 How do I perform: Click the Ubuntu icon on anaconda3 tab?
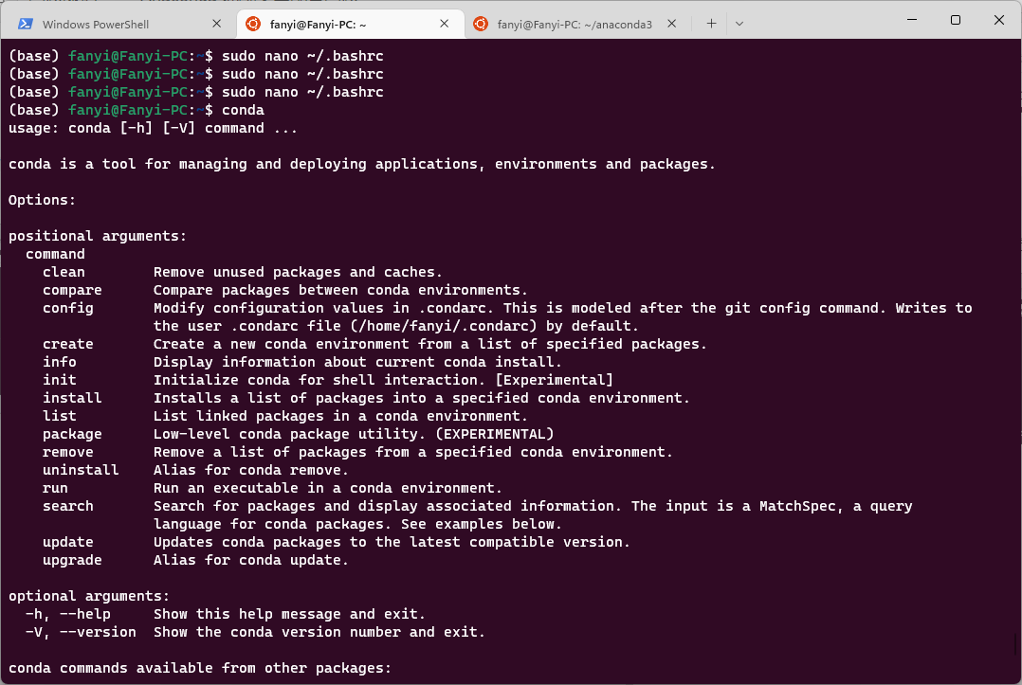point(481,24)
